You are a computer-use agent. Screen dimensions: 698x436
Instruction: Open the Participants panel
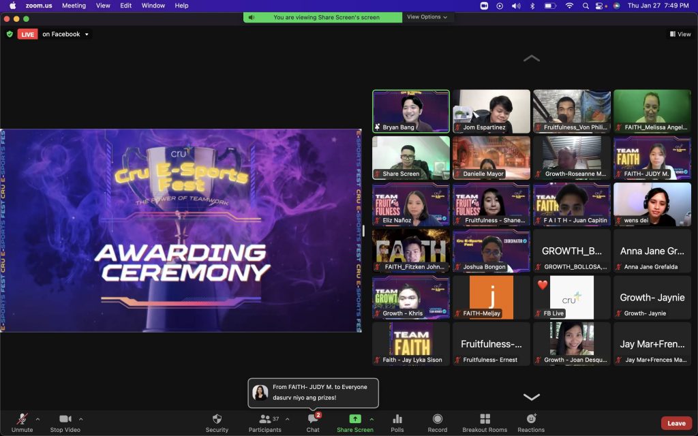click(264, 419)
